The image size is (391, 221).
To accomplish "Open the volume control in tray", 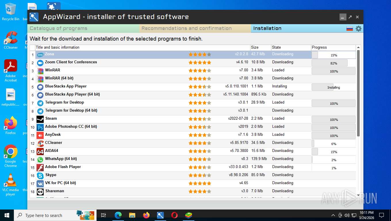I will (x=347, y=215).
